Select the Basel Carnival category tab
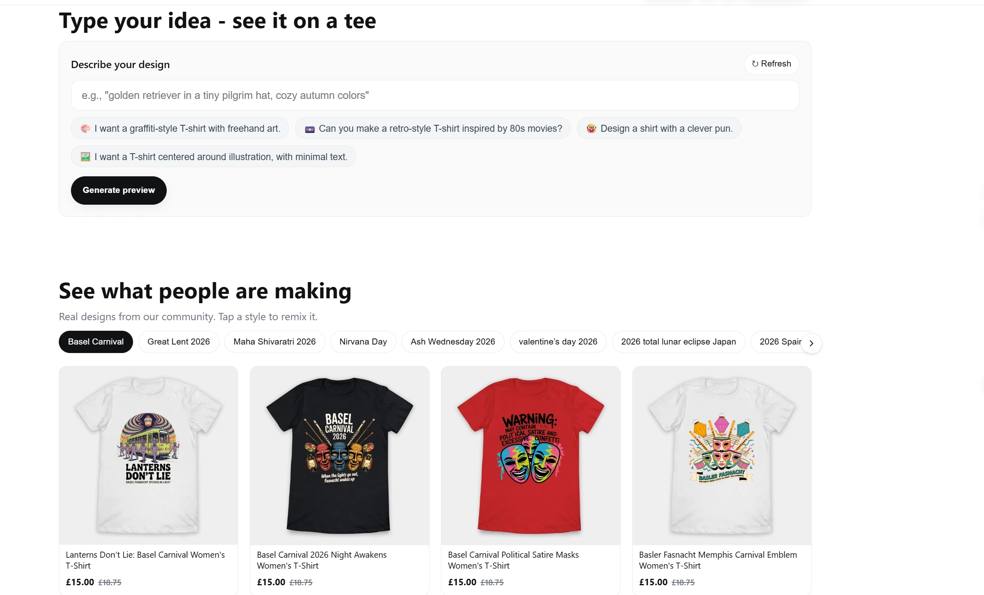Image resolution: width=984 pixels, height=595 pixels. [x=96, y=342]
